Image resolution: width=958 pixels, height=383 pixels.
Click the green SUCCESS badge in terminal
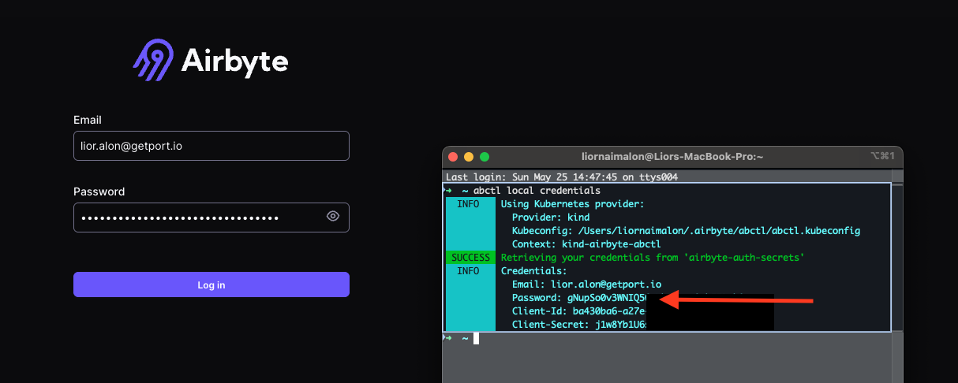(470, 258)
